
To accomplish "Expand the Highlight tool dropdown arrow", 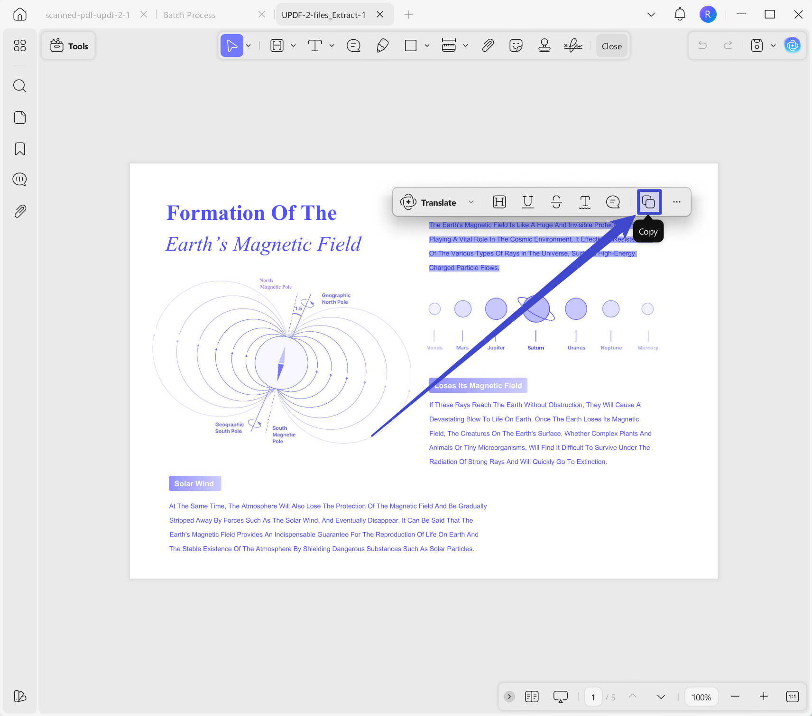I will coord(293,46).
